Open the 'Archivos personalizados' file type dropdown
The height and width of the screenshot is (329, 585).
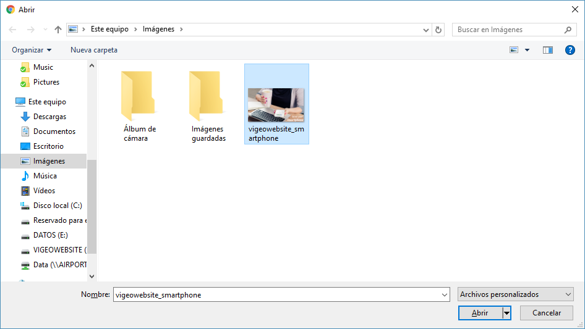coord(515,294)
